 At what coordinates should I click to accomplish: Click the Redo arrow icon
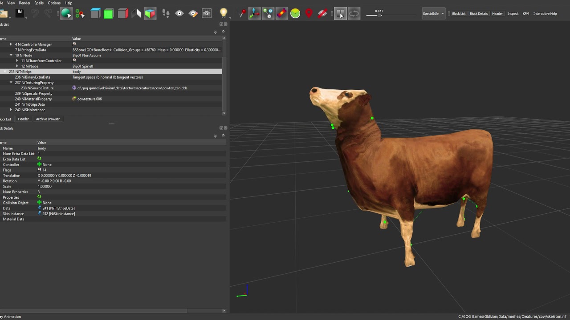[48, 14]
